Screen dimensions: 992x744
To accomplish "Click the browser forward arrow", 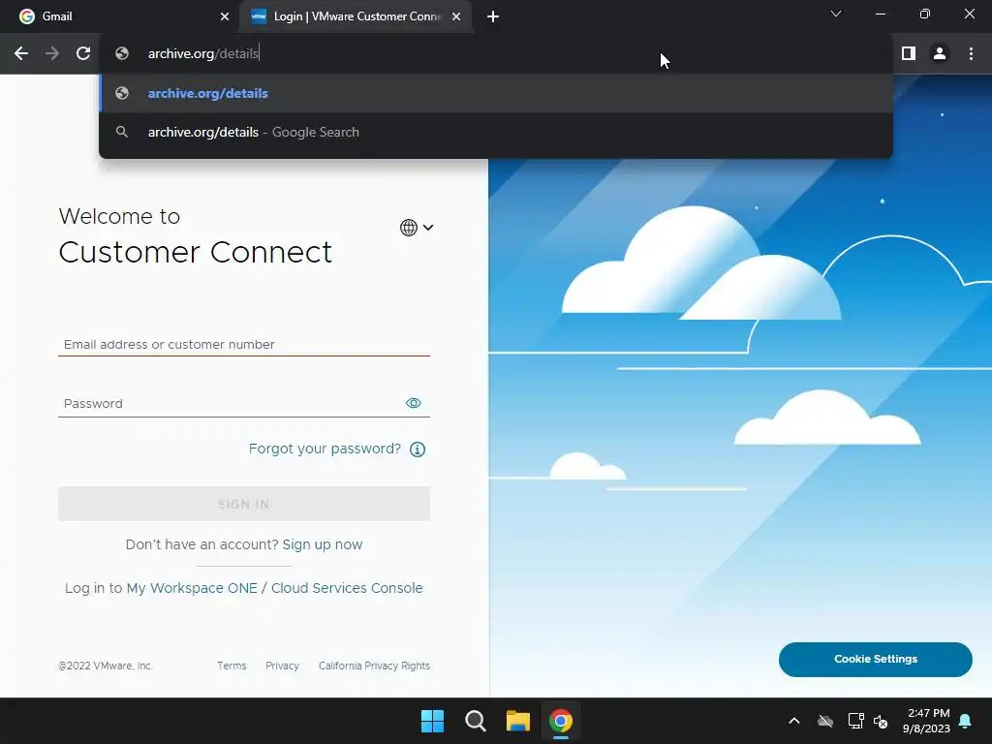I will click(x=52, y=54).
